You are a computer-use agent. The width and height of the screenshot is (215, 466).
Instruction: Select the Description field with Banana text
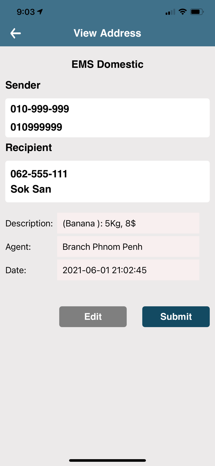pos(128,223)
